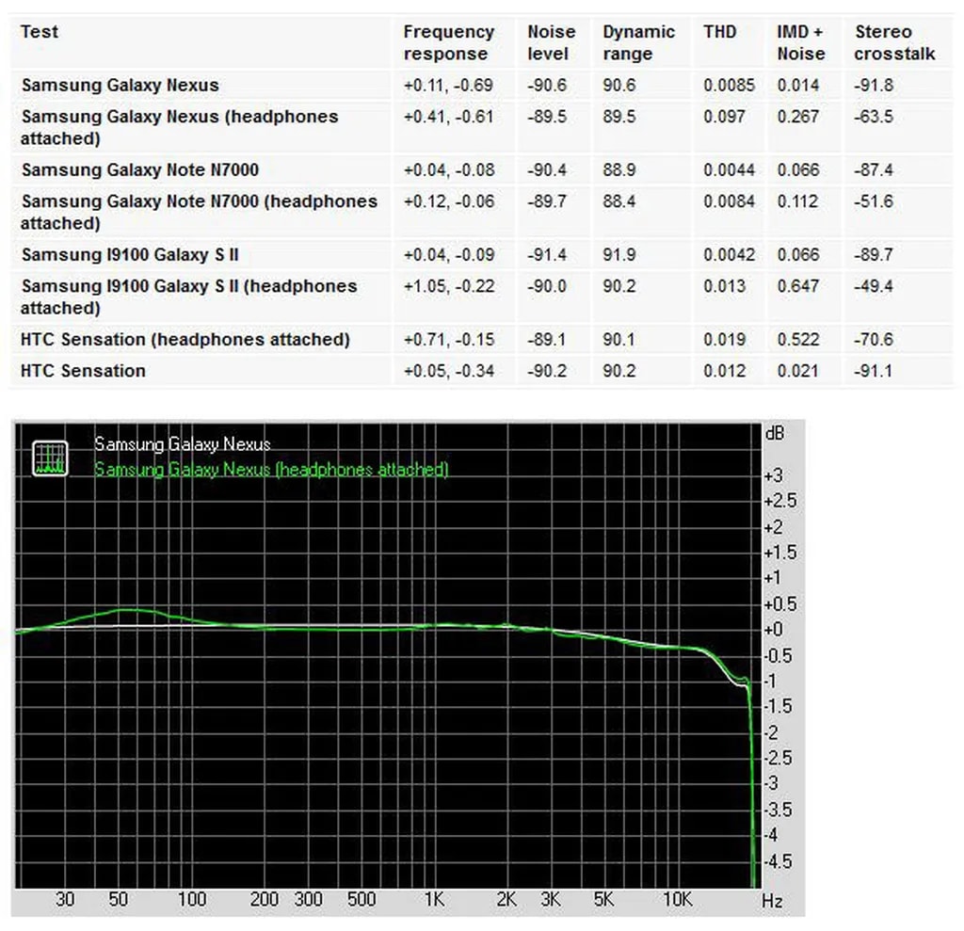Click the Noise level column header
Screen dimensions: 964x931
click(550, 42)
